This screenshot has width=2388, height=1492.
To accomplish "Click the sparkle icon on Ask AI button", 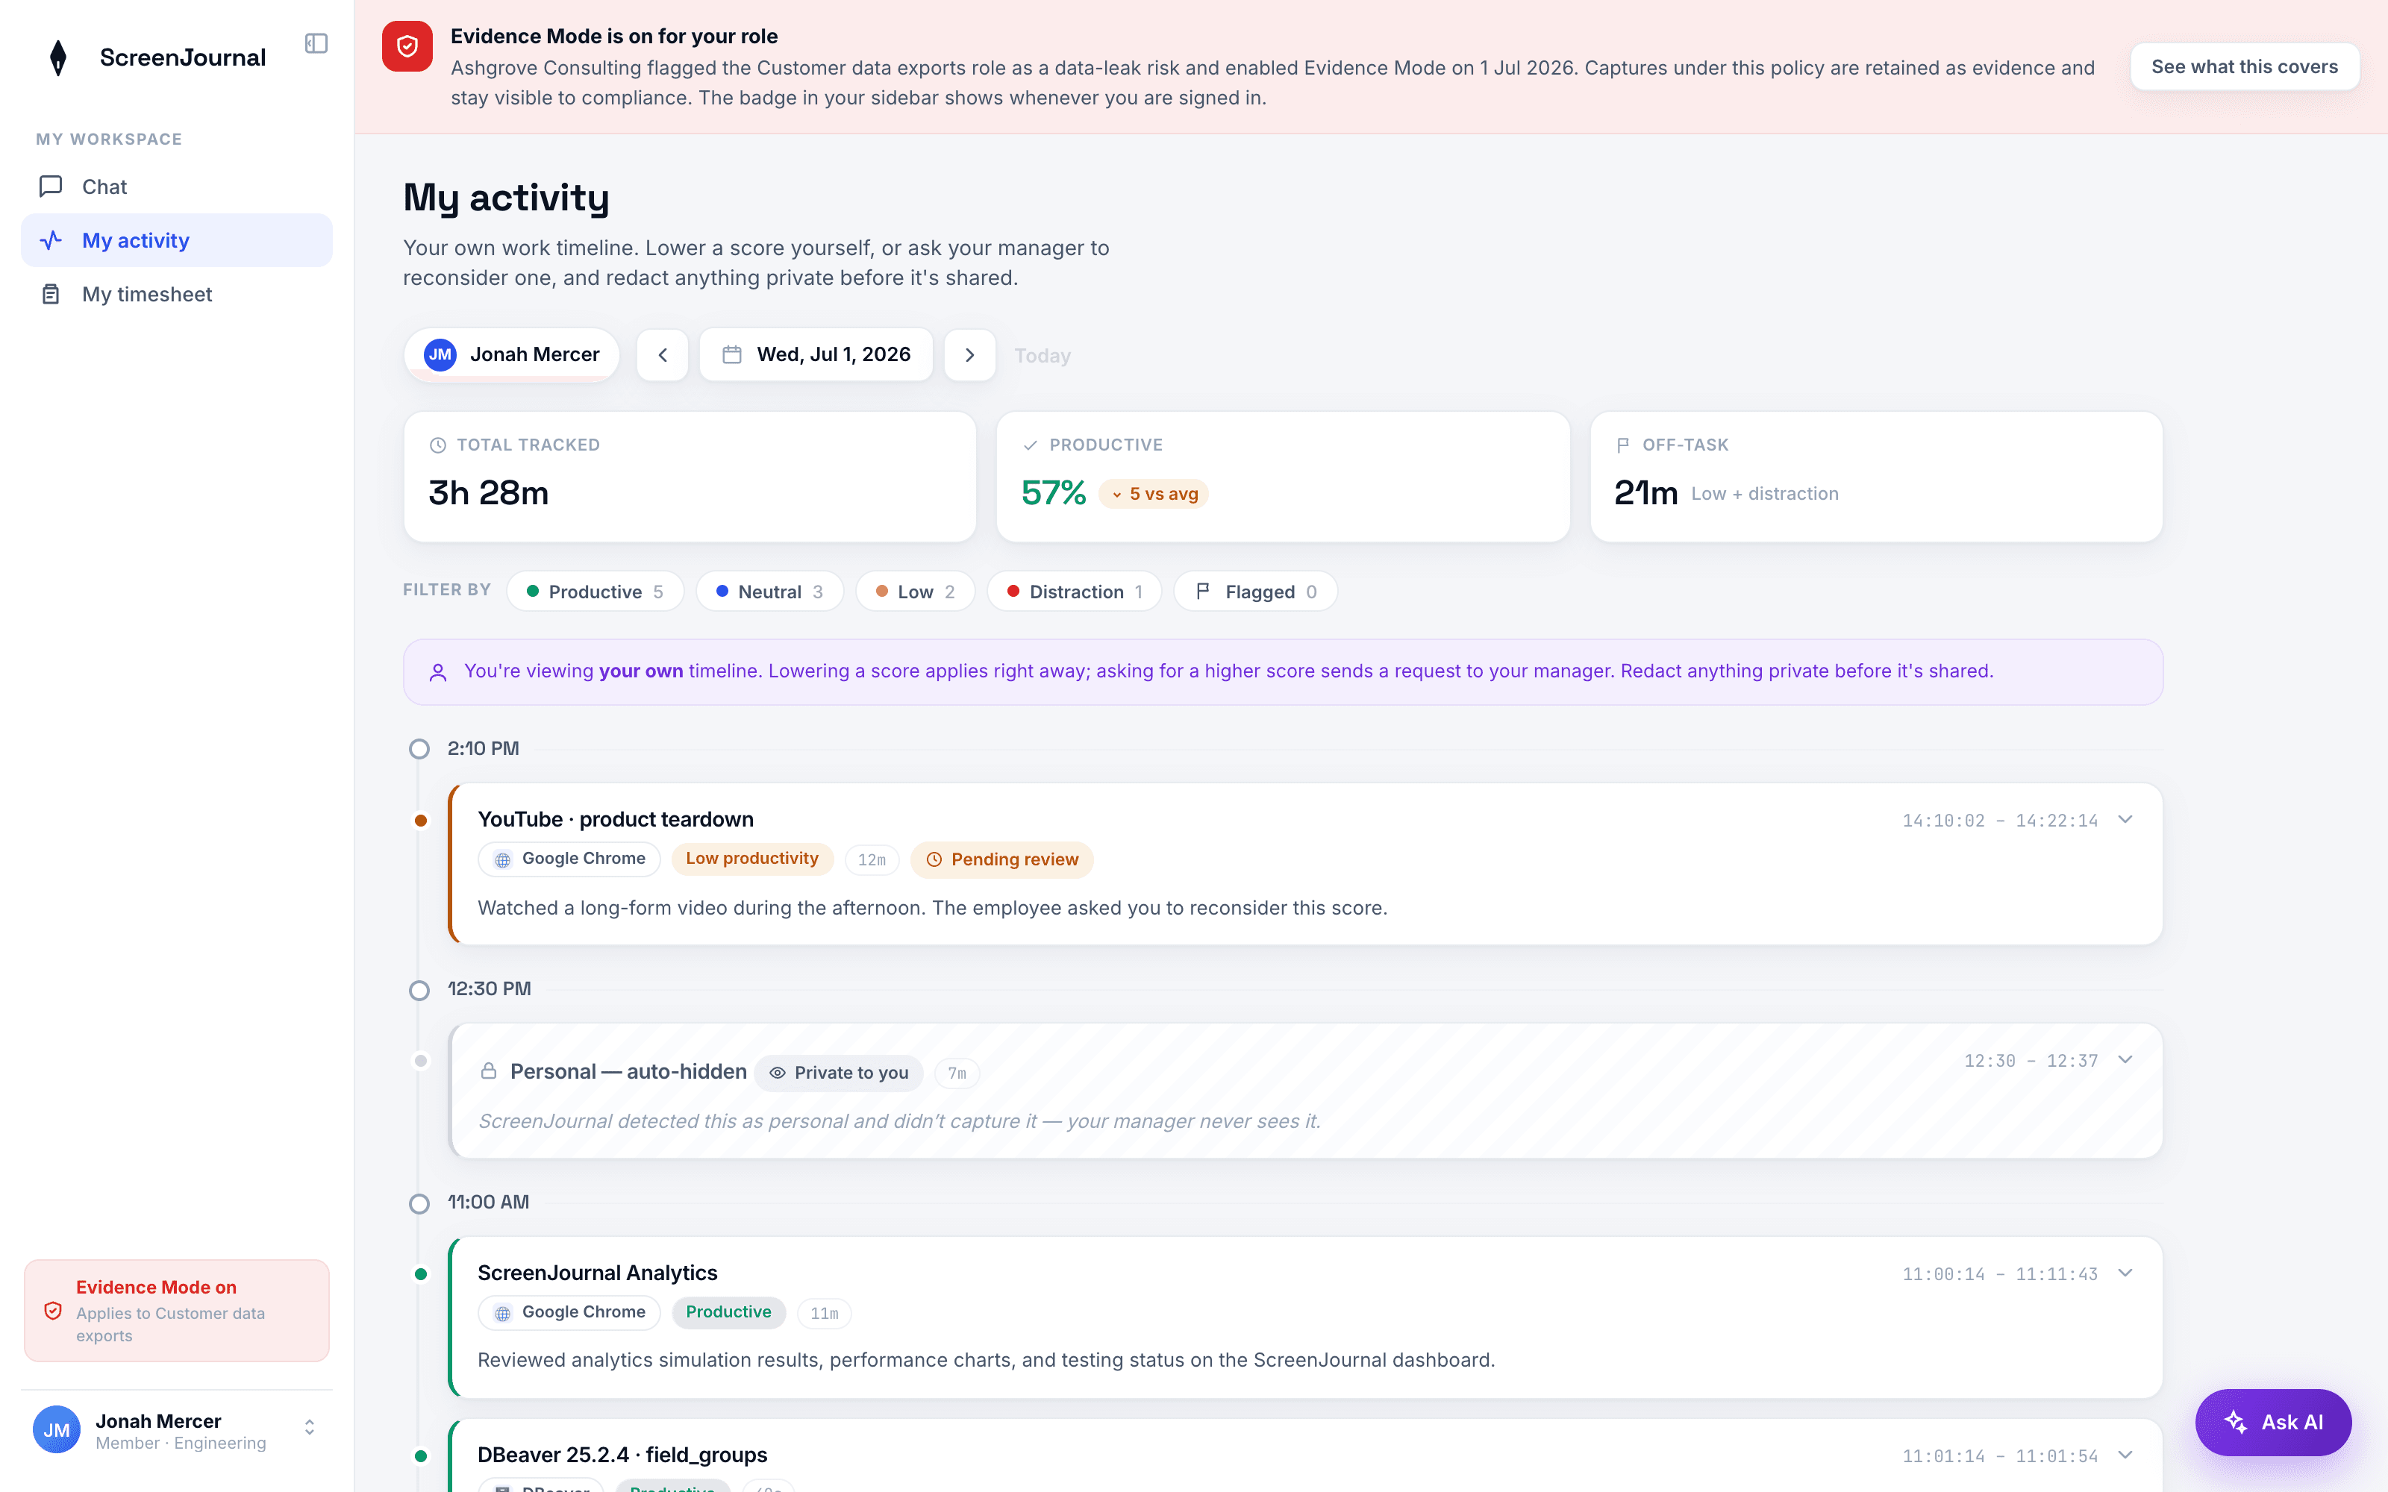I will click(x=2236, y=1422).
